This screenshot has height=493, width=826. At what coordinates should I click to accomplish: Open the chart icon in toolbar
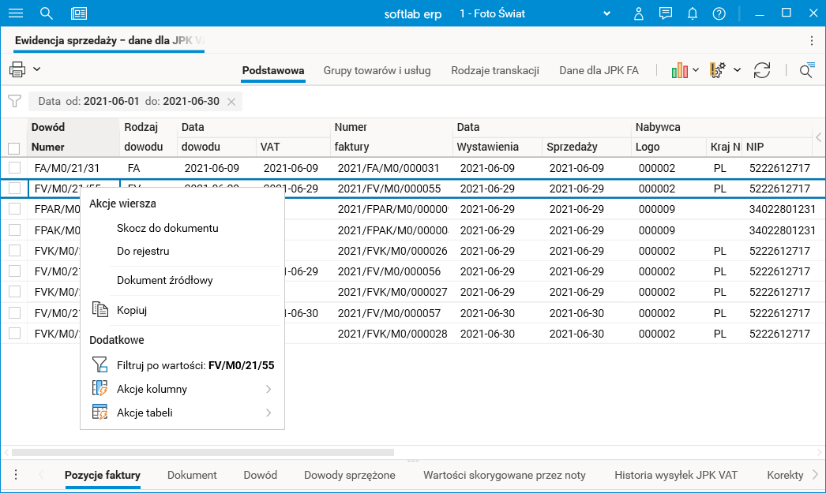click(679, 70)
